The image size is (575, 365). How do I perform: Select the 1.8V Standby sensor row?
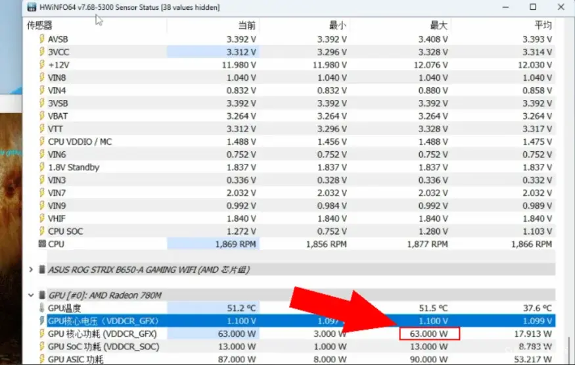[74, 167]
